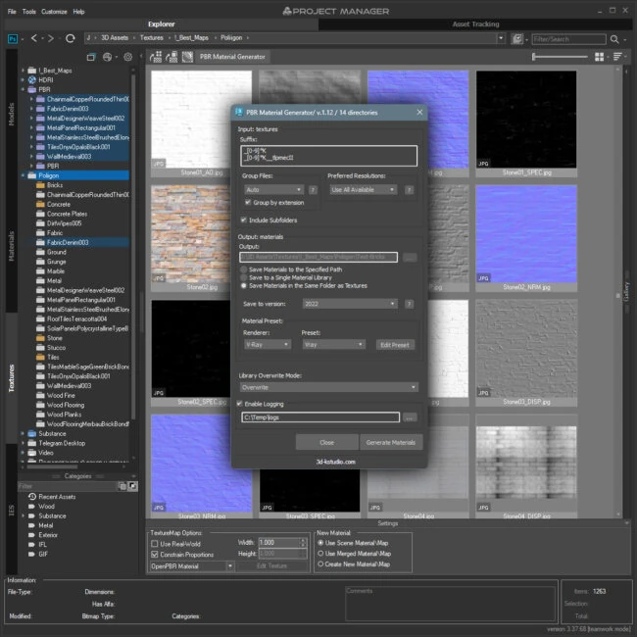The image size is (637, 637).
Task: Toggle the Constrain Proportions checkbox
Action: click(x=155, y=554)
